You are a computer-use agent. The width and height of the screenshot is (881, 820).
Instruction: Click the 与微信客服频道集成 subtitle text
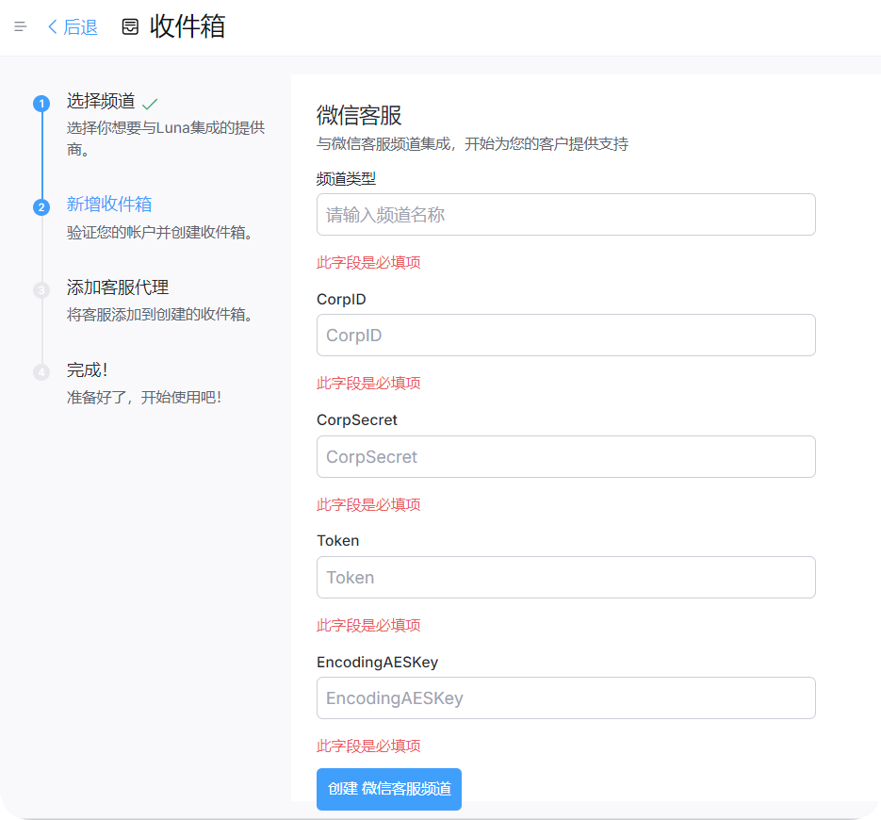[x=472, y=144]
